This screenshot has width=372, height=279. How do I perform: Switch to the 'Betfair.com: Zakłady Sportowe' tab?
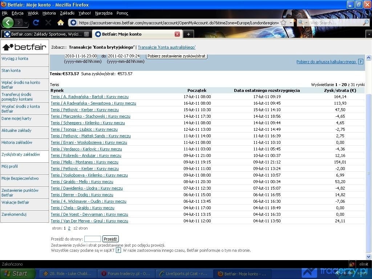point(46,34)
